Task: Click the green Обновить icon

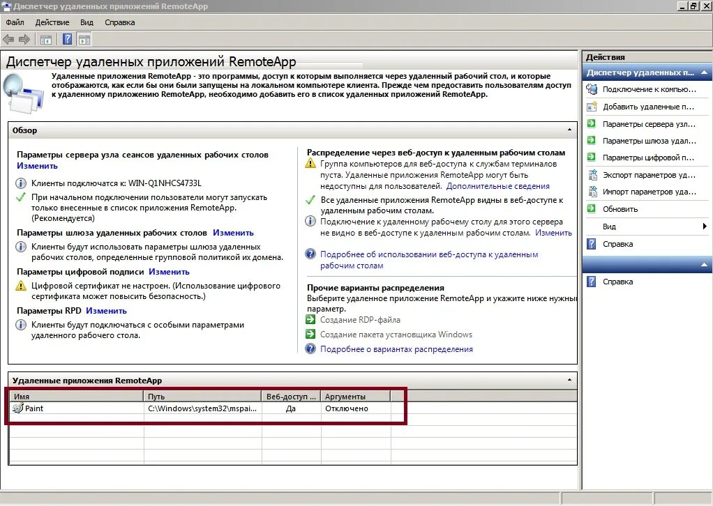Action: click(592, 208)
